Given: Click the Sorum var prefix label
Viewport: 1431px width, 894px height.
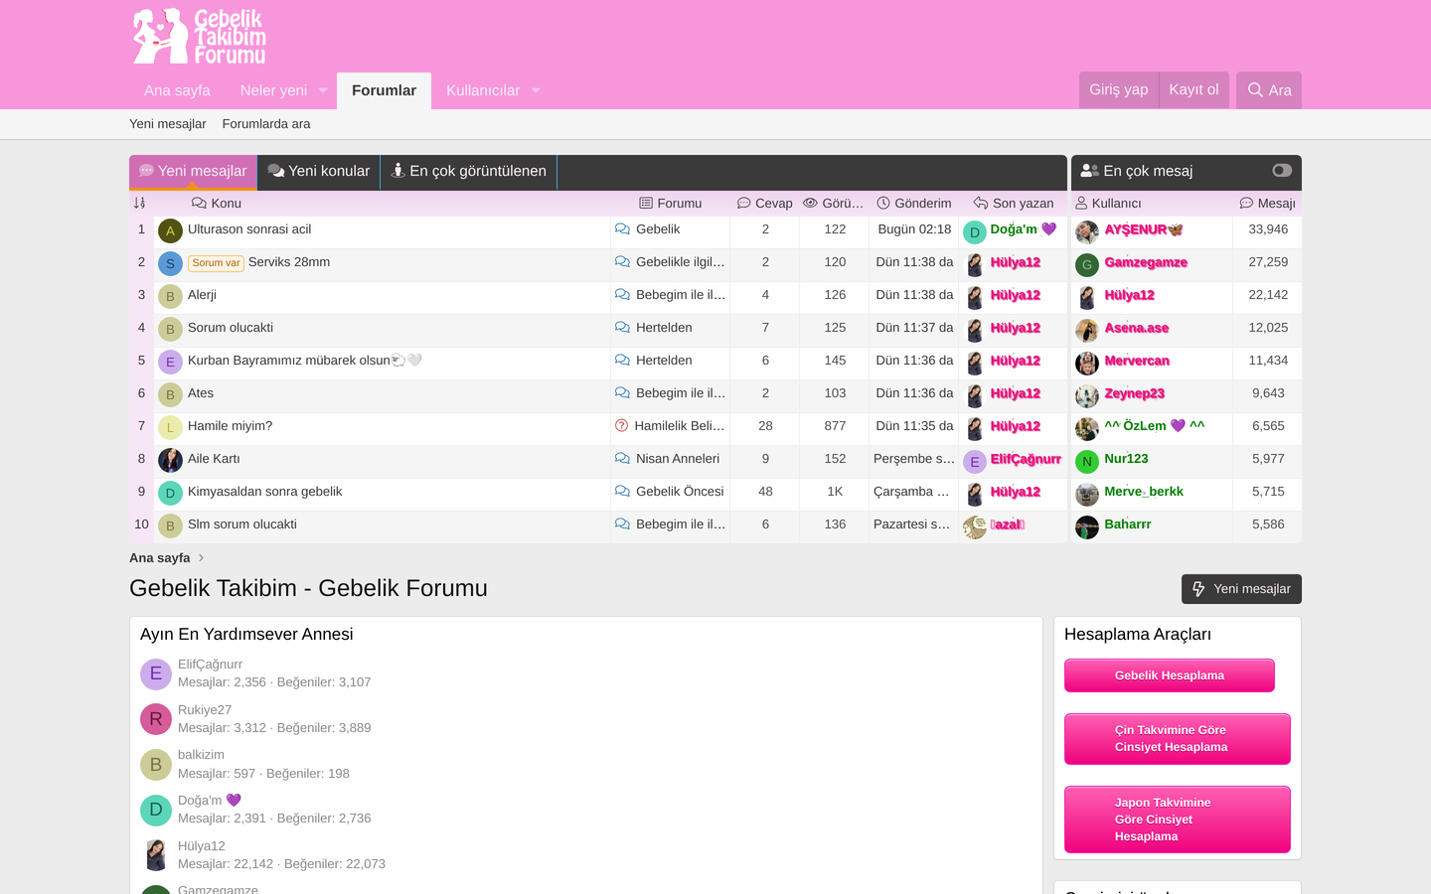Looking at the screenshot, I should coord(216,263).
